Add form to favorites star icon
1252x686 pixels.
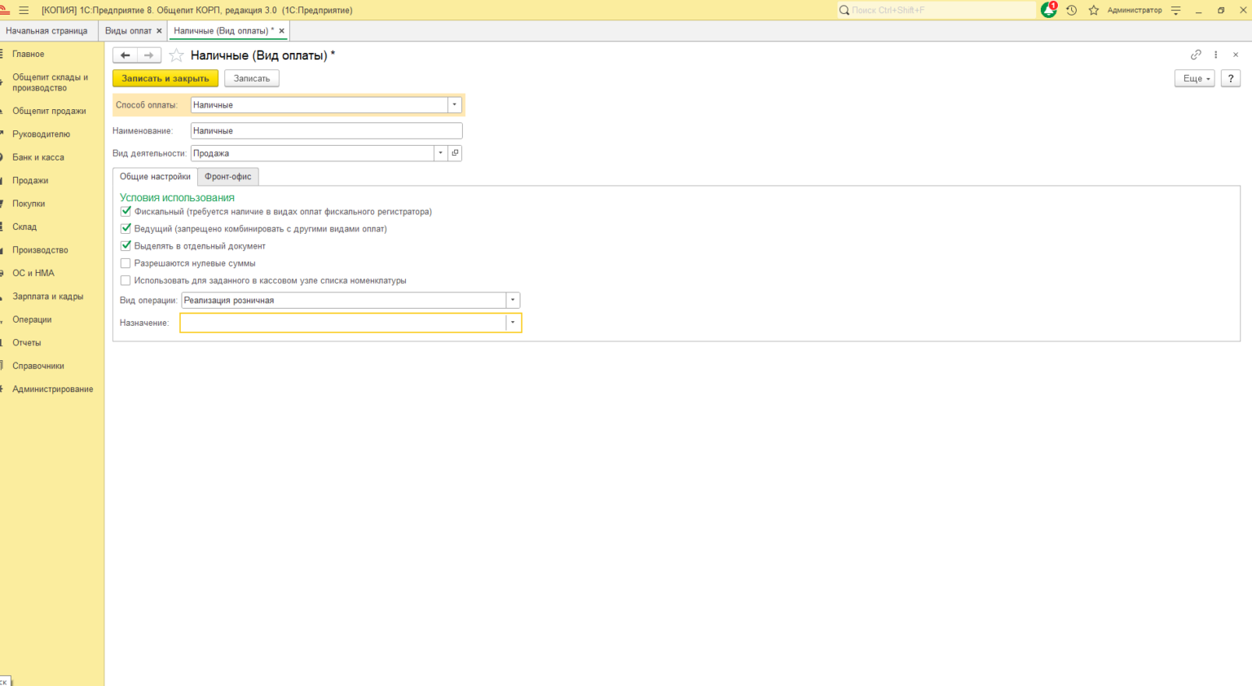176,55
